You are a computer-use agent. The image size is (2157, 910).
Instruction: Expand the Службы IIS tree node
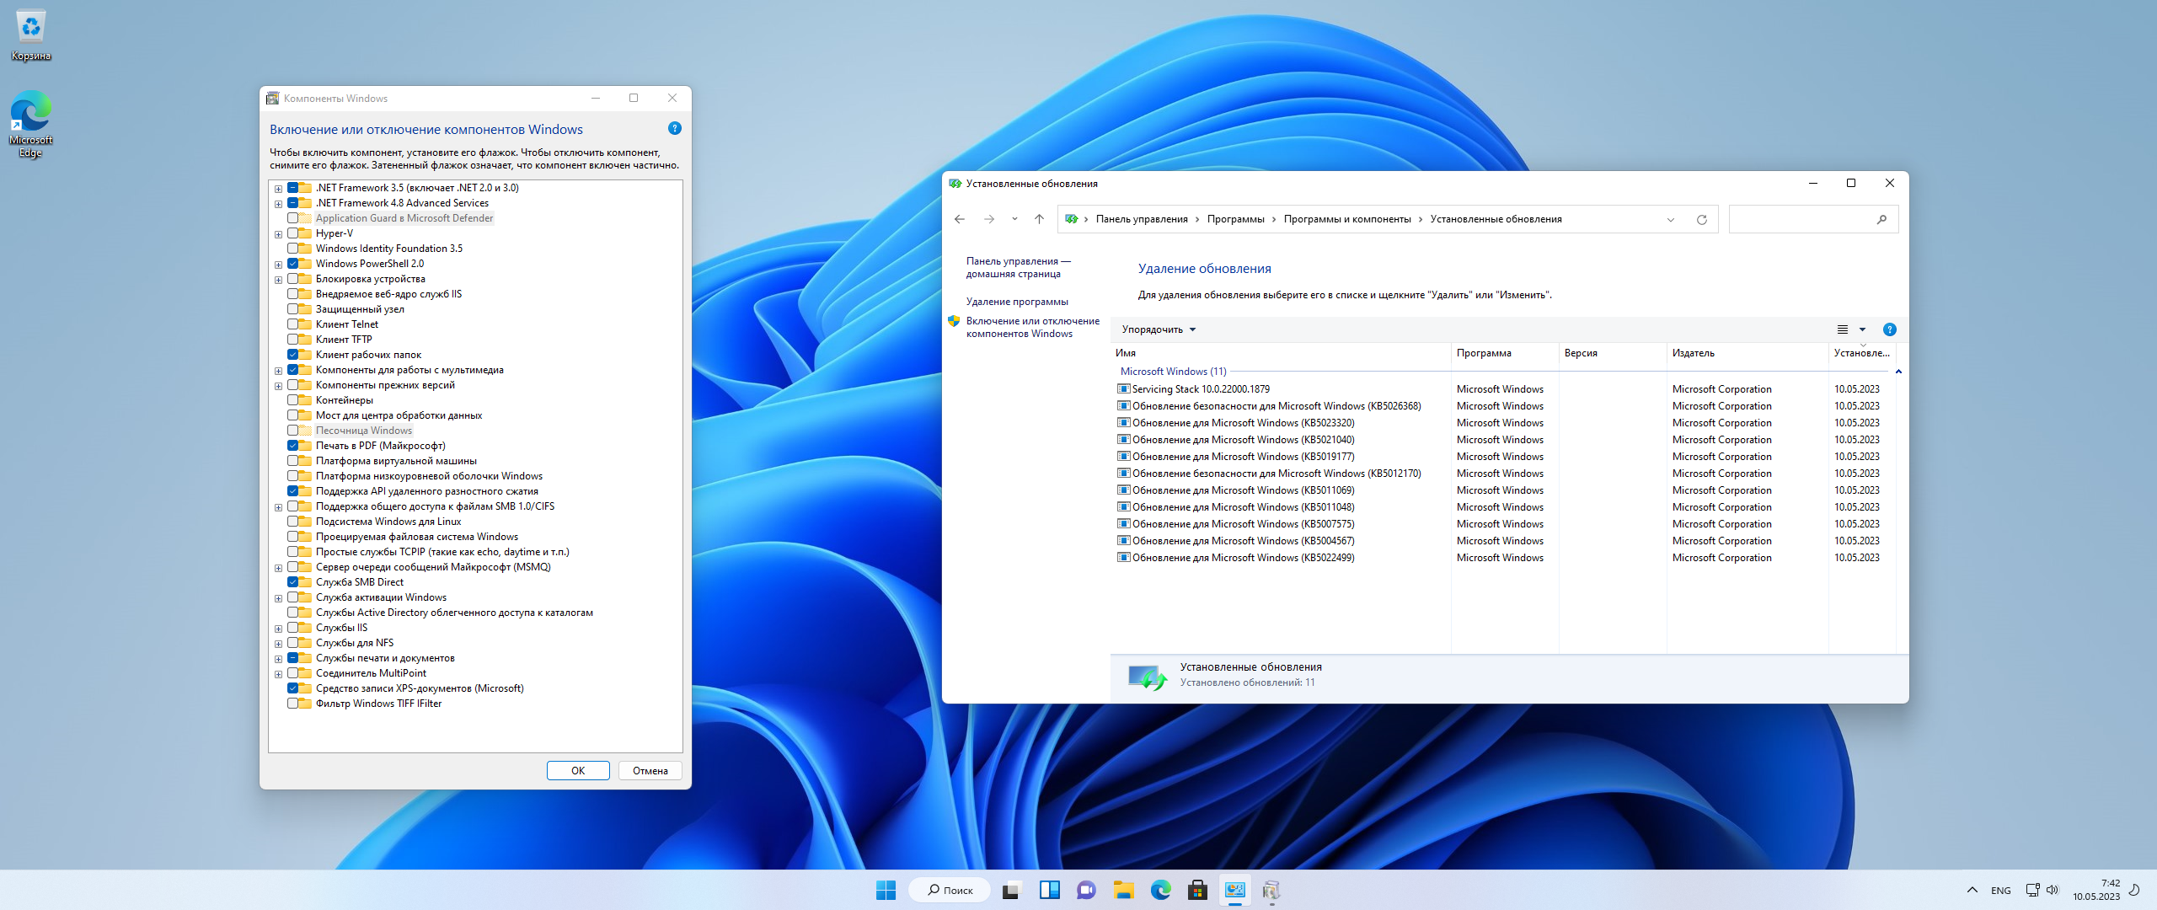[278, 629]
